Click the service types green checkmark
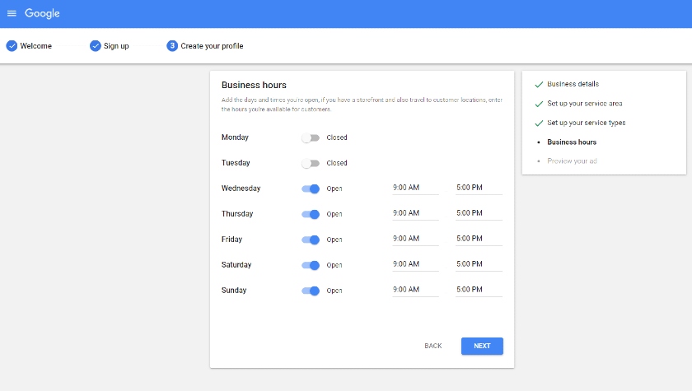The image size is (692, 391). [x=539, y=123]
